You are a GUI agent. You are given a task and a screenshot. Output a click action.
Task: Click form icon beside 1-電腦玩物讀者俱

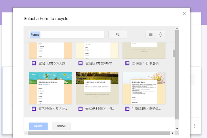click(x=127, y=109)
